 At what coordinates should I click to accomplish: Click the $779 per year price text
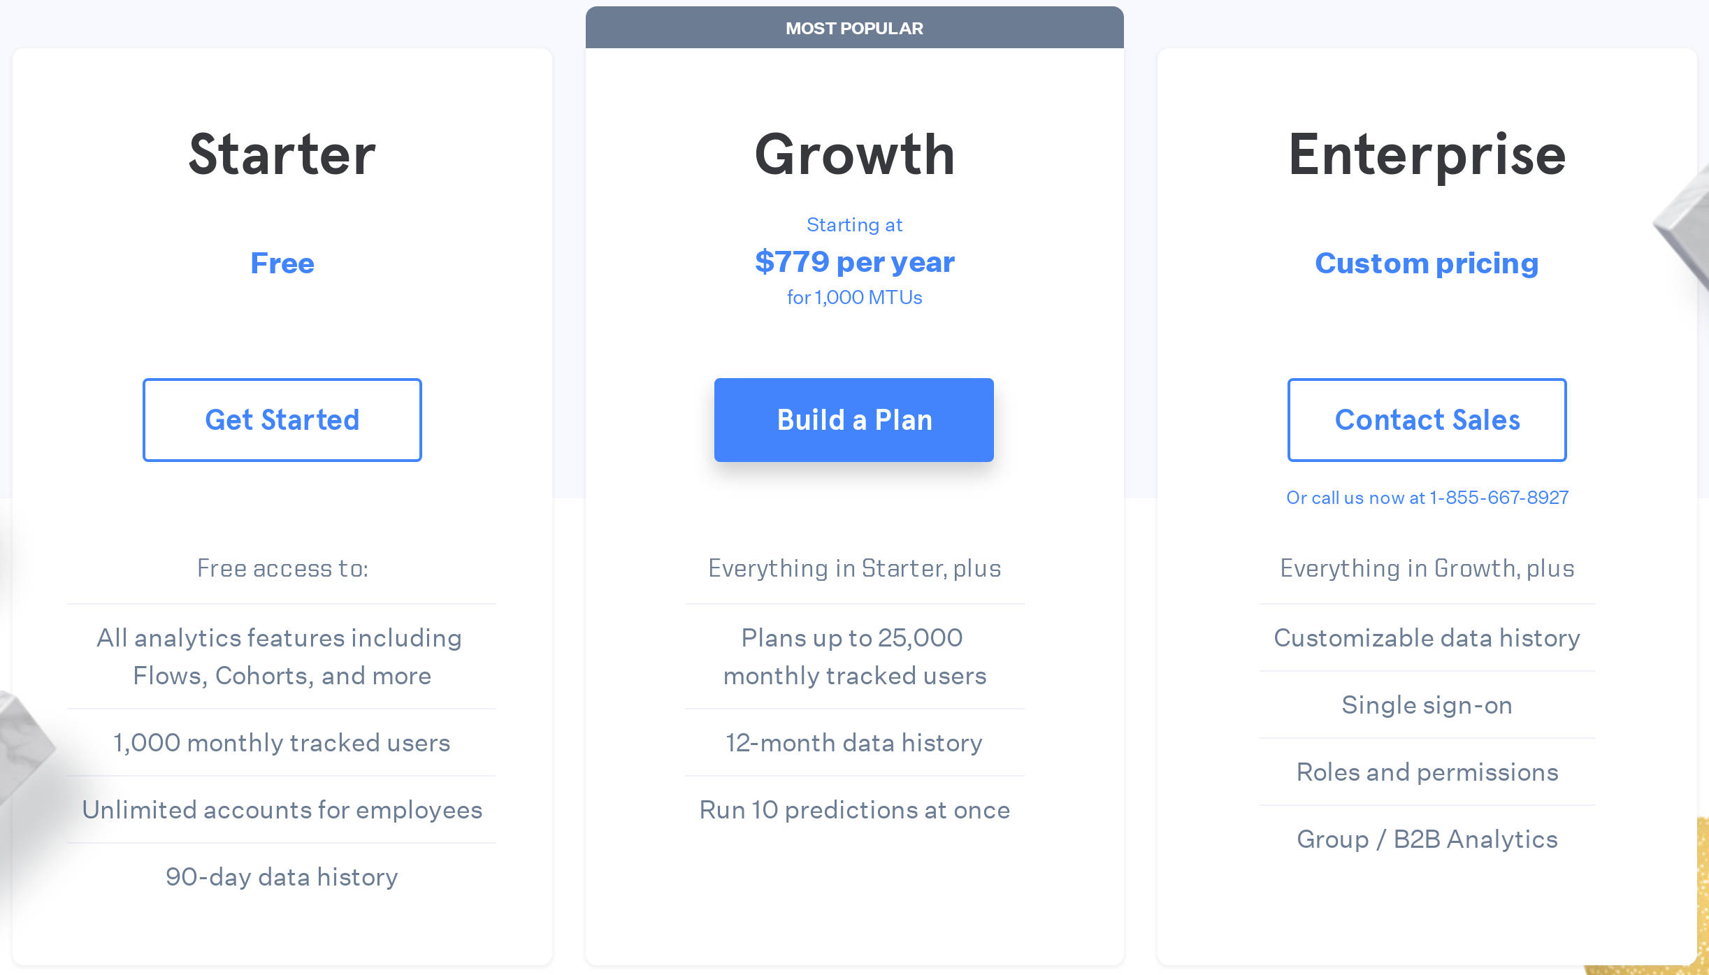(x=853, y=262)
